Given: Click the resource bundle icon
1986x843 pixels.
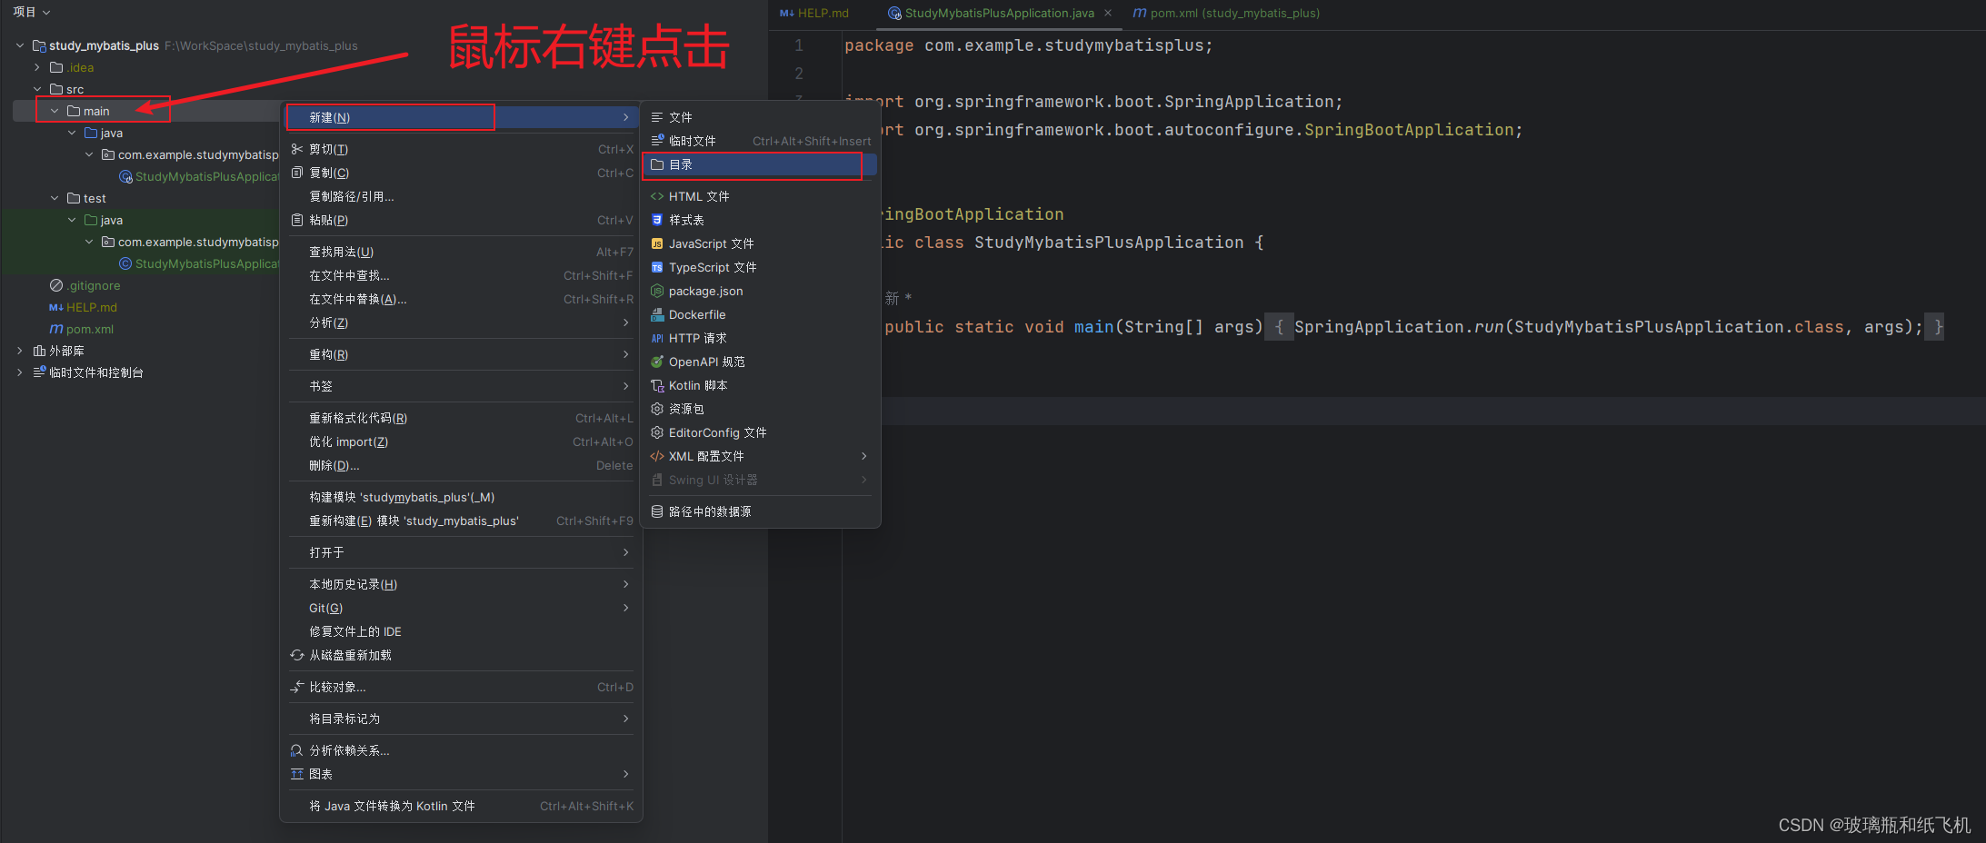Looking at the screenshot, I should coord(657,409).
